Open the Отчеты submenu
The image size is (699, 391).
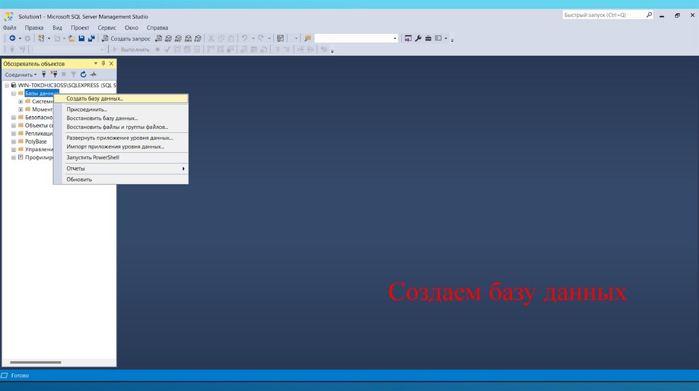pos(121,168)
